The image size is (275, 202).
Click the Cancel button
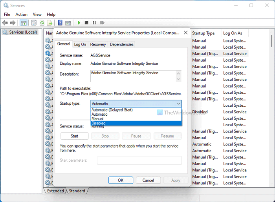click(x=148, y=180)
